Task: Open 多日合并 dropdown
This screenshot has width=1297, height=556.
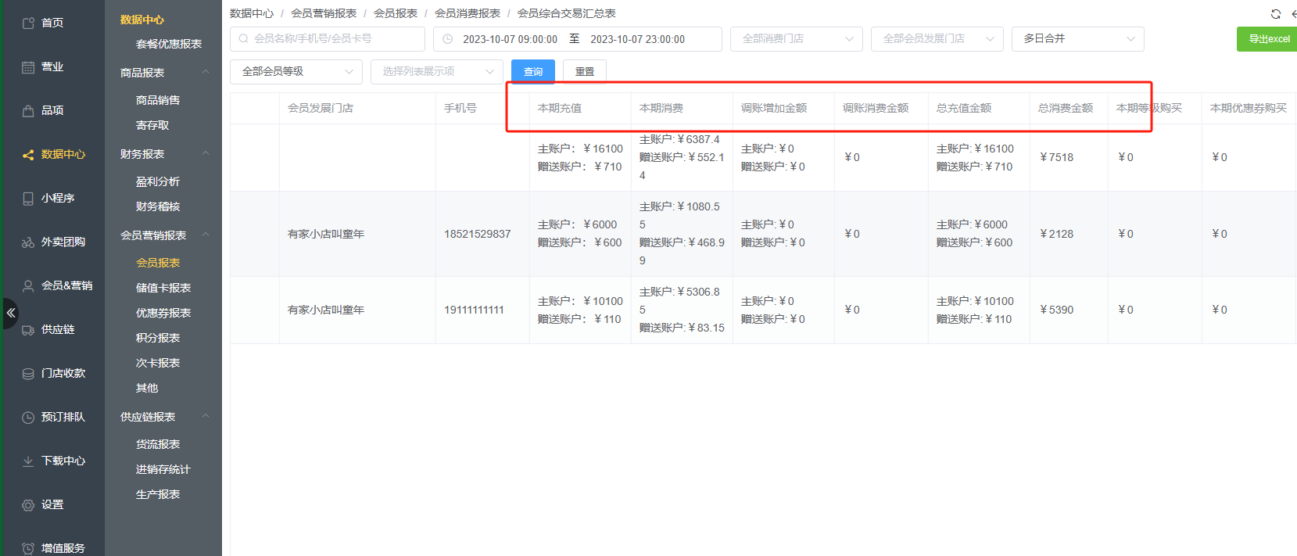Action: pos(1077,38)
